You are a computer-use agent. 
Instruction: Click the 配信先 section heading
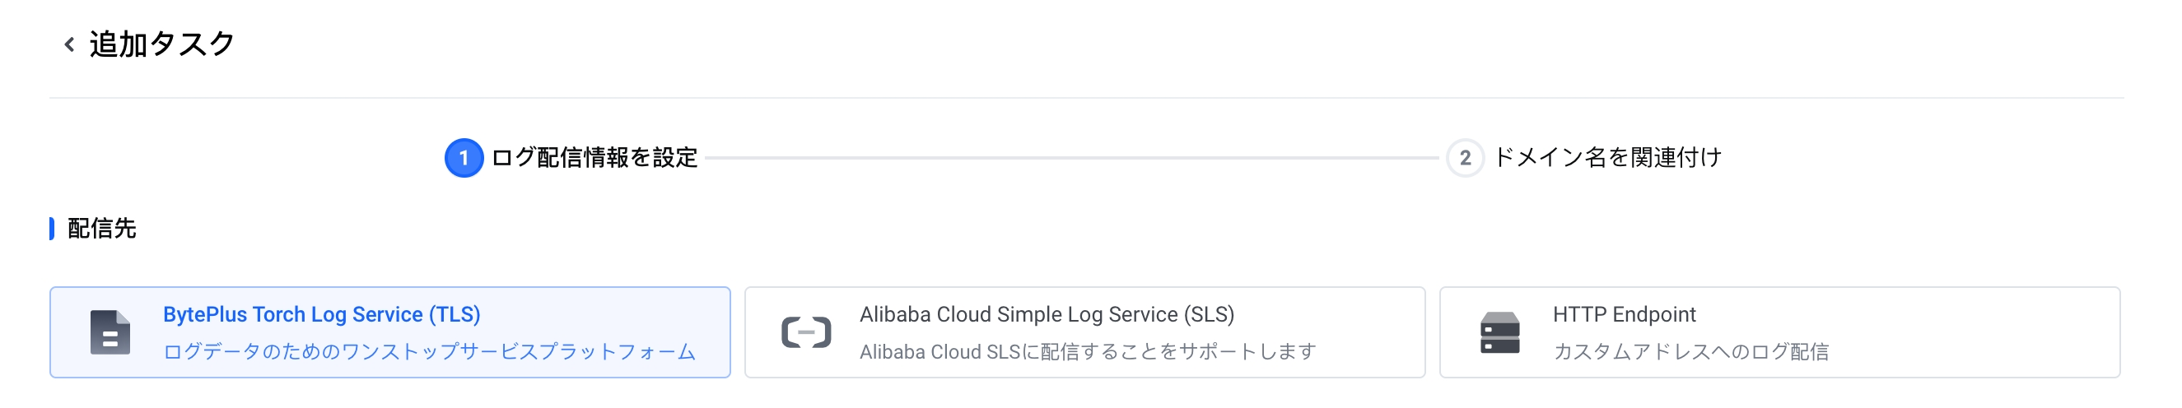click(x=101, y=229)
